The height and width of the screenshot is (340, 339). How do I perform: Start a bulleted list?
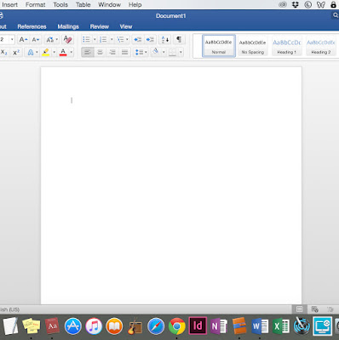(x=86, y=39)
